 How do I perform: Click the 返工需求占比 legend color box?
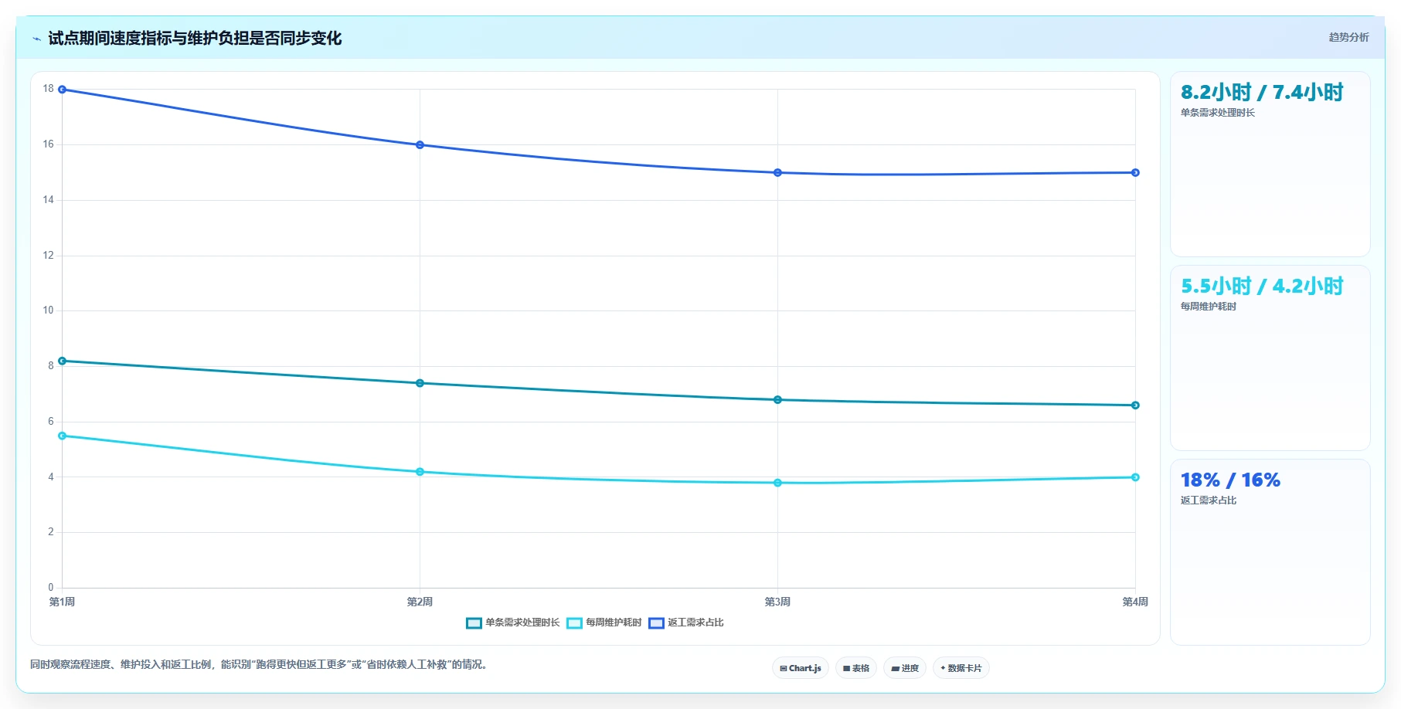pos(656,623)
